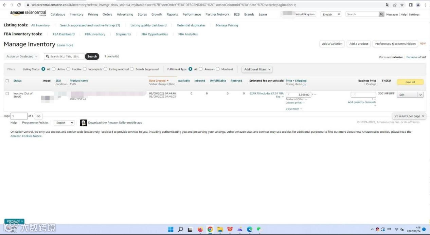The height and width of the screenshot is (235, 430).
Task: Expand the Additional filters dropdown
Action: pyautogui.click(x=257, y=69)
